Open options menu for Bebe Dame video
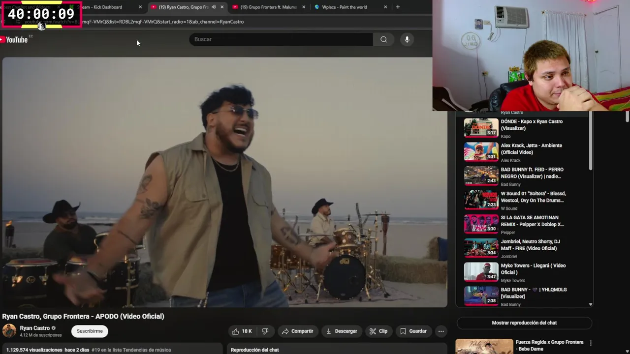The width and height of the screenshot is (630, 354). (591, 343)
